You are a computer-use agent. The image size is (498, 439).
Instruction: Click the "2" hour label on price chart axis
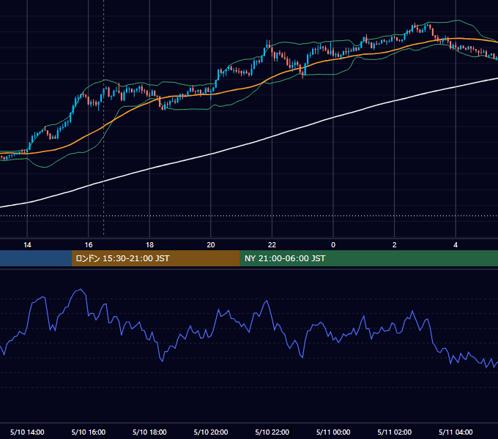point(395,245)
